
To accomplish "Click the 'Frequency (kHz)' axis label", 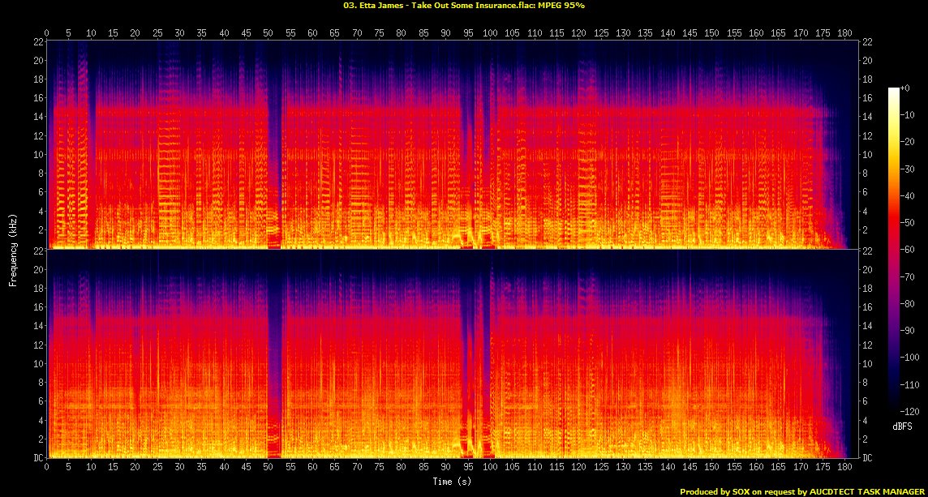I will click(12, 249).
